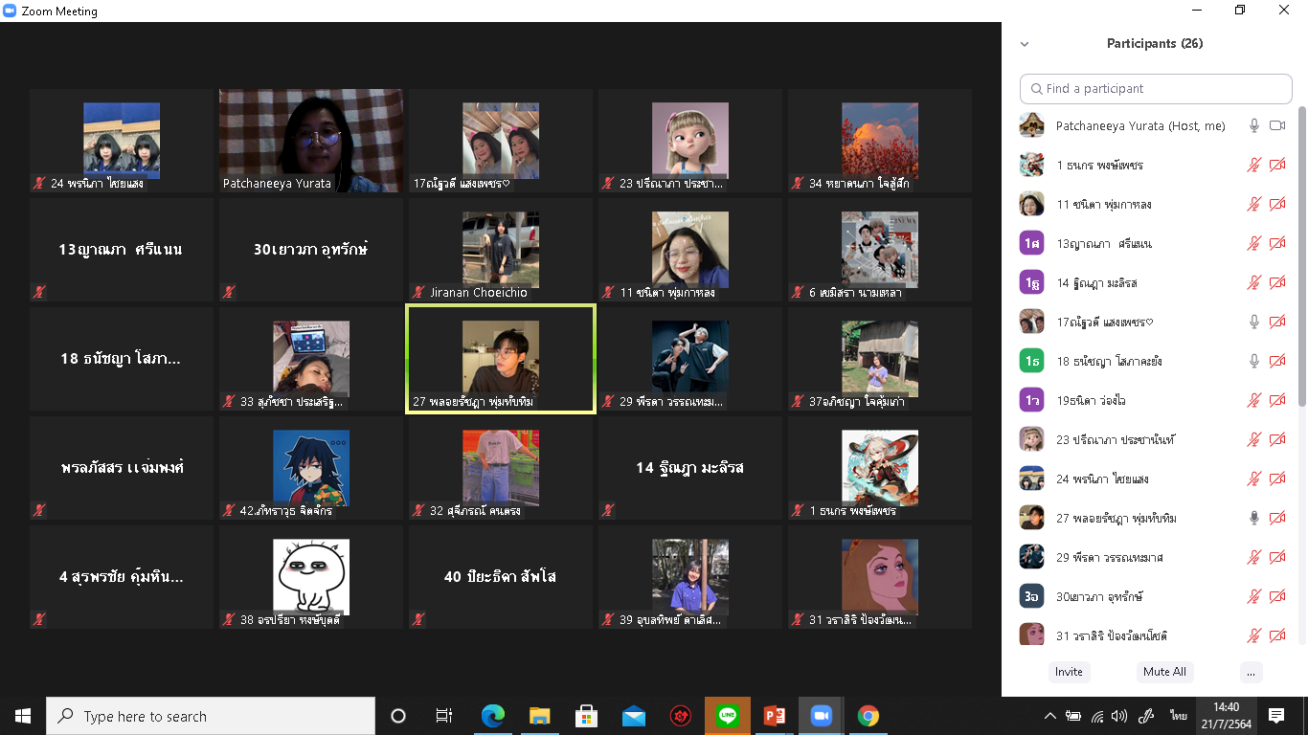Image resolution: width=1308 pixels, height=735 pixels.
Task: Click the host microphone icon for Patchaneeya Yurata
Action: [1253, 126]
